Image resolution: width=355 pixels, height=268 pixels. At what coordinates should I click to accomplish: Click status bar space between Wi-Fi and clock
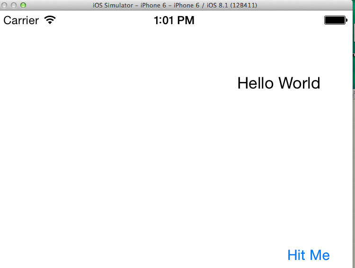104,20
